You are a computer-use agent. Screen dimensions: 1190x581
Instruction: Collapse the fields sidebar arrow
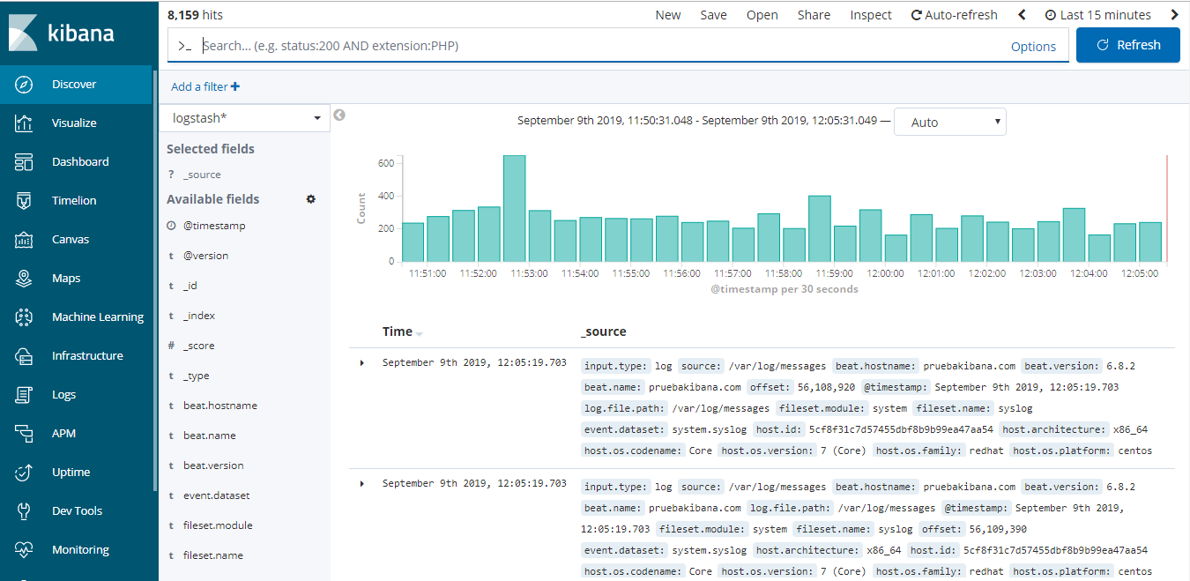(x=339, y=115)
